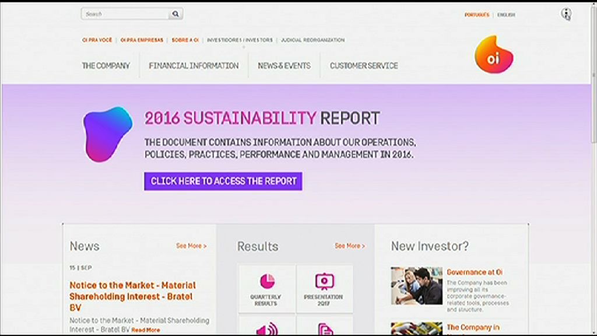The height and width of the screenshot is (336, 597).
Task: Click the info icon at top right
Action: (566, 14)
